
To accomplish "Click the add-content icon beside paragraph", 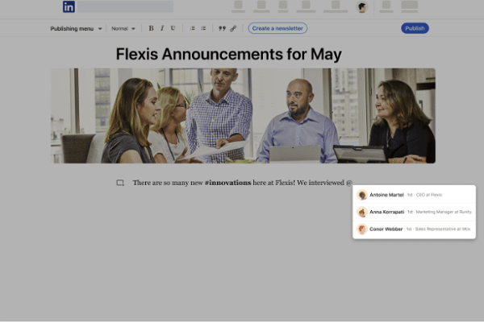I will click(120, 183).
